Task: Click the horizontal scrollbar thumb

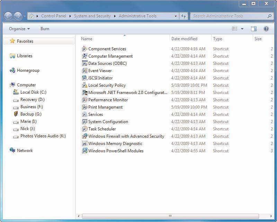Action: point(170,216)
